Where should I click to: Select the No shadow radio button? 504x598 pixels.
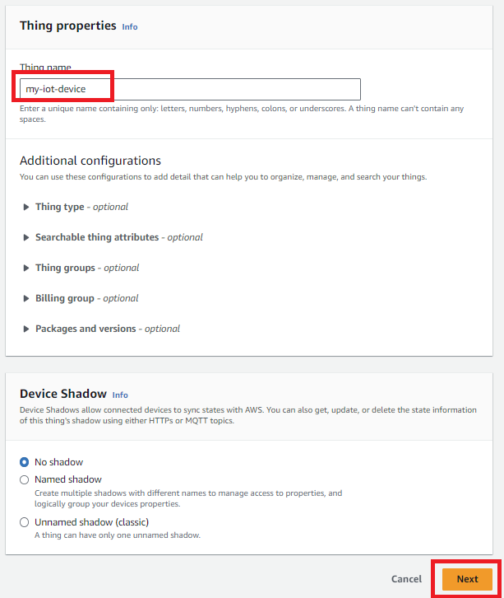point(24,462)
